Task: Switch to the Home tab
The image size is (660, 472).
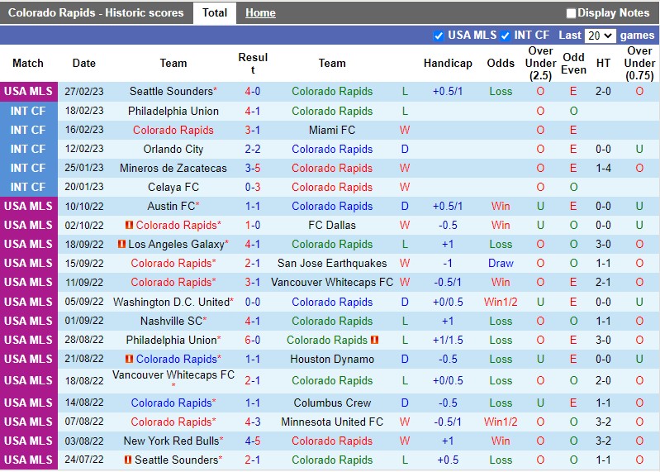Action: pyautogui.click(x=260, y=13)
